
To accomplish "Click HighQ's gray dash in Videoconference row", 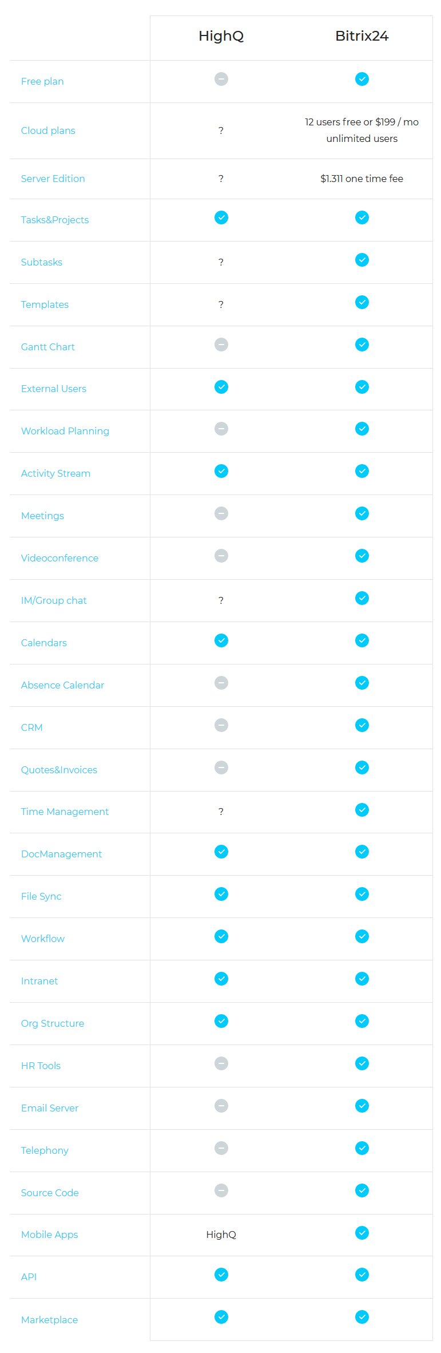I will (221, 556).
